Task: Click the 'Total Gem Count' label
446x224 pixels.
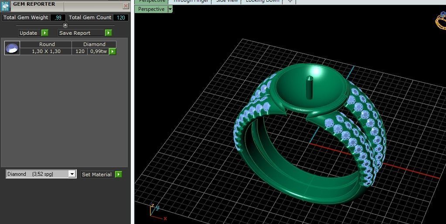Action: click(x=90, y=17)
